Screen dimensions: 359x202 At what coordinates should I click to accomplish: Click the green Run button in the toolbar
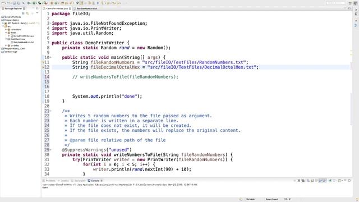tap(34, 3)
